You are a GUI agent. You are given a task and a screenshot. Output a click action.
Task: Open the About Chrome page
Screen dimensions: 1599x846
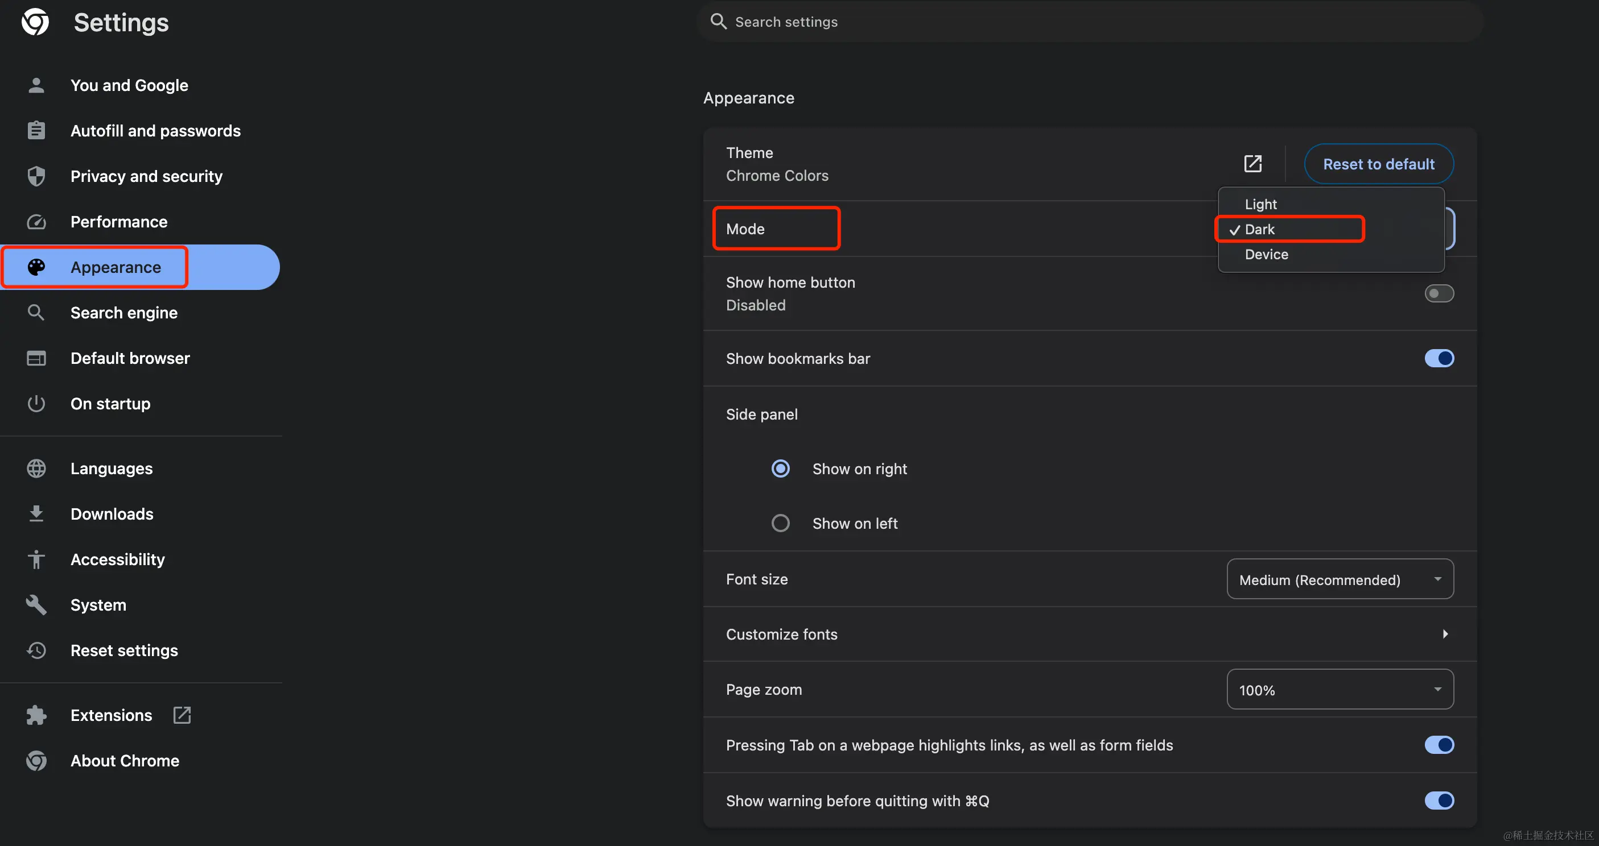click(125, 760)
